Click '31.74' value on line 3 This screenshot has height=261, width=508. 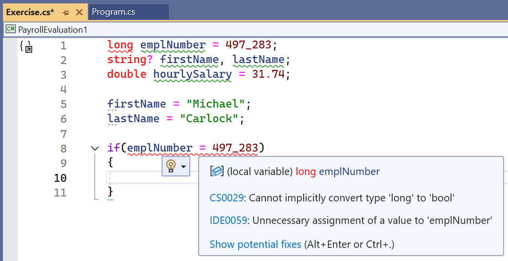[x=268, y=74]
